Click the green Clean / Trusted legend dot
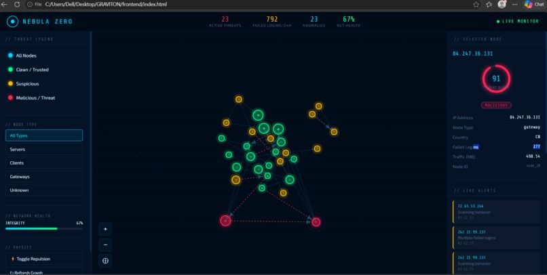This screenshot has width=547, height=275. 10,70
